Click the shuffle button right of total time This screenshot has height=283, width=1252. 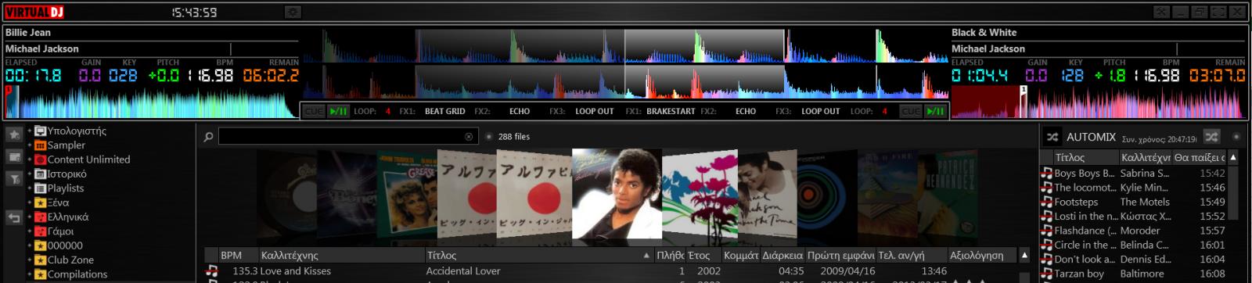click(x=1211, y=137)
